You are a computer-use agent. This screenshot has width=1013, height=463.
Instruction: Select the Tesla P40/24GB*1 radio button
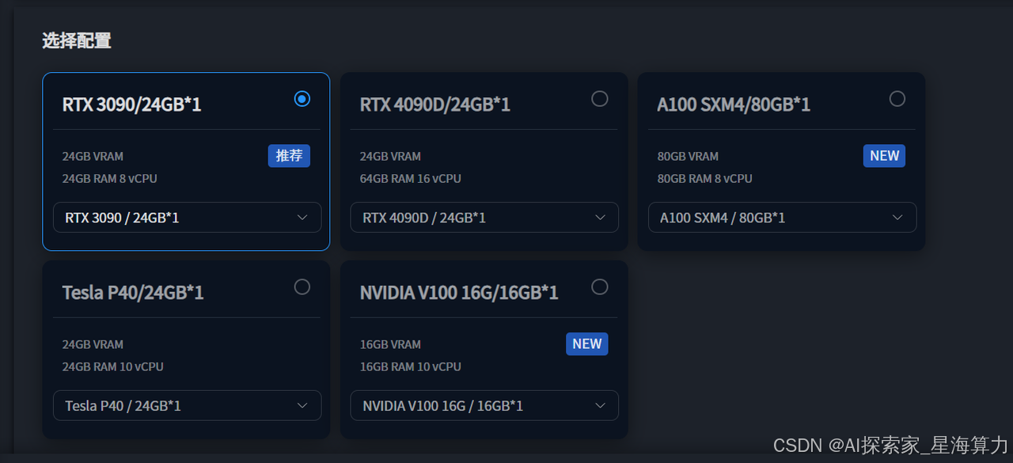302,287
